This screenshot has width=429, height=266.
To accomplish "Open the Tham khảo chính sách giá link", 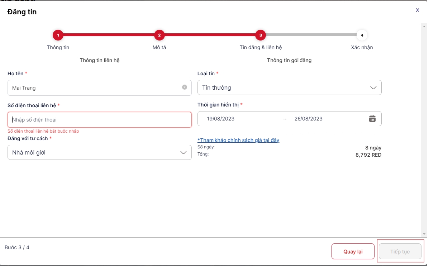I will 238,140.
